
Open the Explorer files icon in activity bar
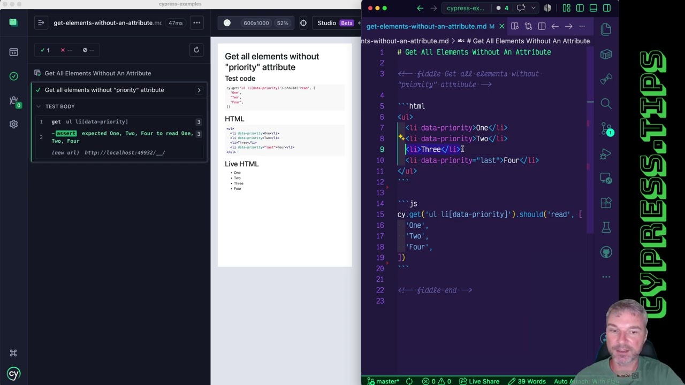pyautogui.click(x=606, y=30)
